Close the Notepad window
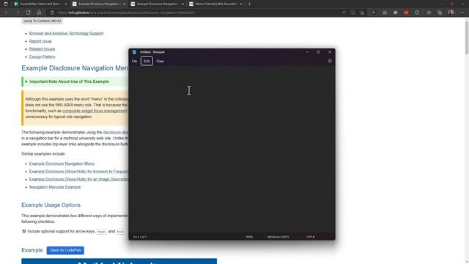469x264 pixels. (330, 52)
